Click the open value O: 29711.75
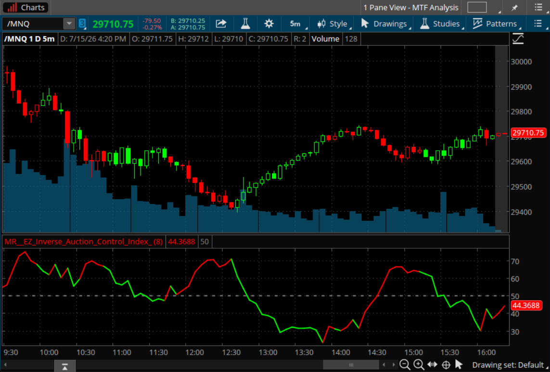Screen dimensions: 550x372 (x=152, y=39)
